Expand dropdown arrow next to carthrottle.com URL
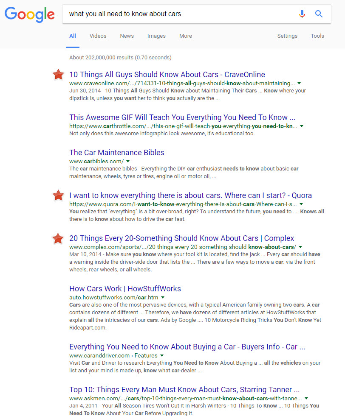345x416 pixels. (x=302, y=126)
